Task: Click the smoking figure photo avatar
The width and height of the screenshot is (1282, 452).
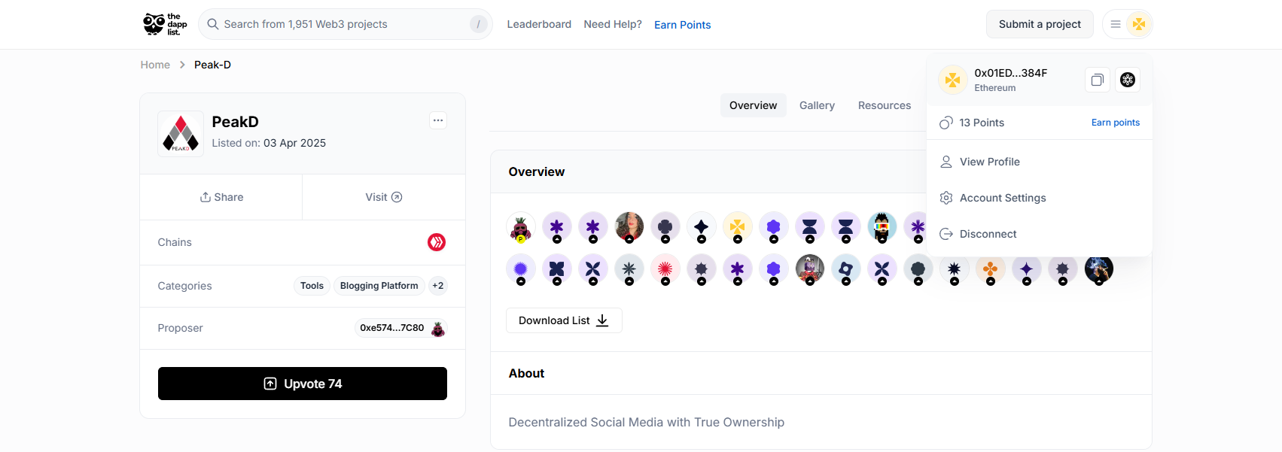Action: click(1099, 268)
